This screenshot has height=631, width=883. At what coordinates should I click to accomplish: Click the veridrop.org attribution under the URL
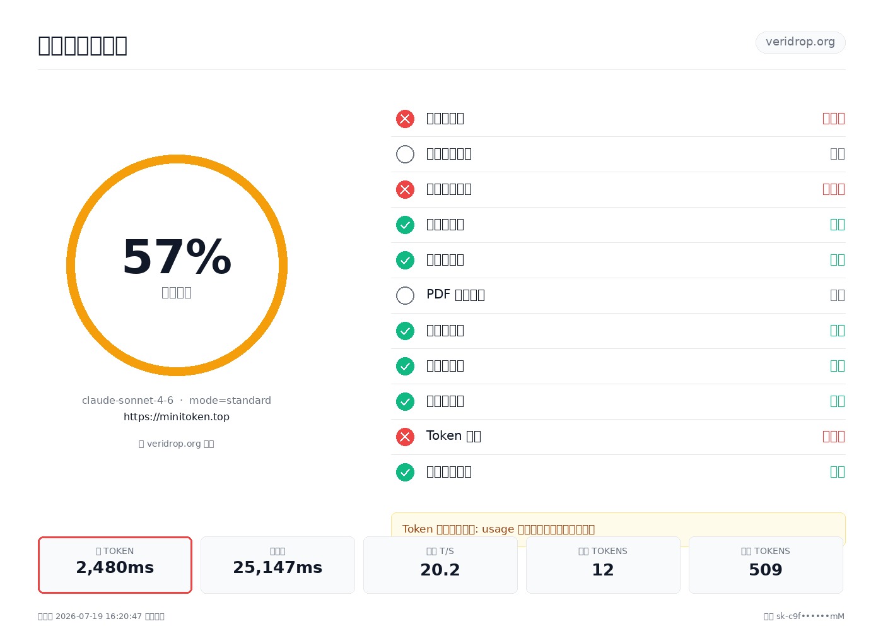[177, 444]
